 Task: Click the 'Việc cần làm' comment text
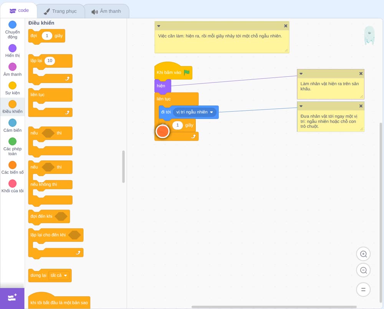click(x=220, y=36)
